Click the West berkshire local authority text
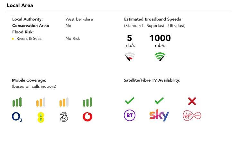This screenshot has width=238, height=152. point(79,19)
